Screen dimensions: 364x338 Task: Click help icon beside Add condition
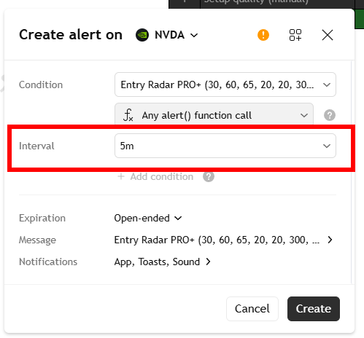tap(209, 176)
